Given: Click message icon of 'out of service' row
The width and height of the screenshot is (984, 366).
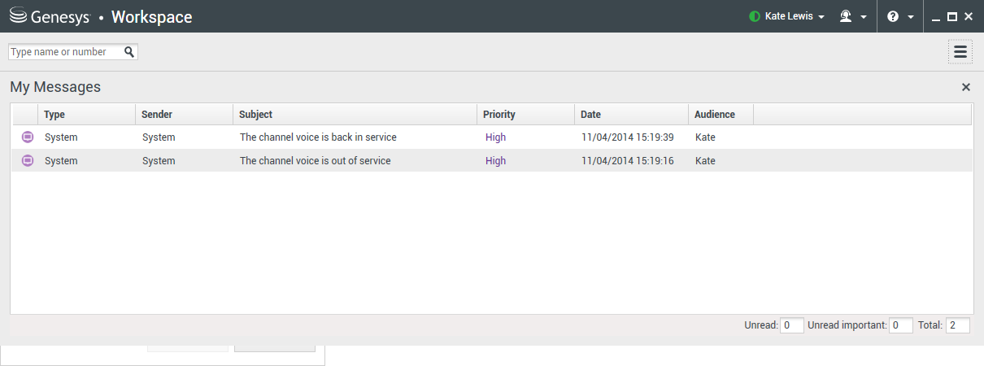Looking at the screenshot, I should point(27,161).
